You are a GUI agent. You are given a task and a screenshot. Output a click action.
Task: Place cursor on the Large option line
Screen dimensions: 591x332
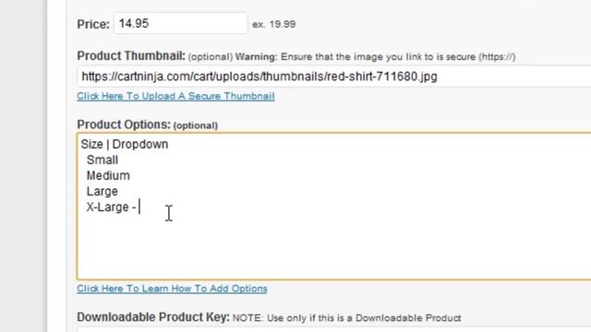pyautogui.click(x=103, y=191)
